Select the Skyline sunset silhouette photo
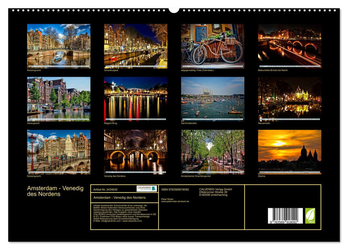 click(290, 152)
